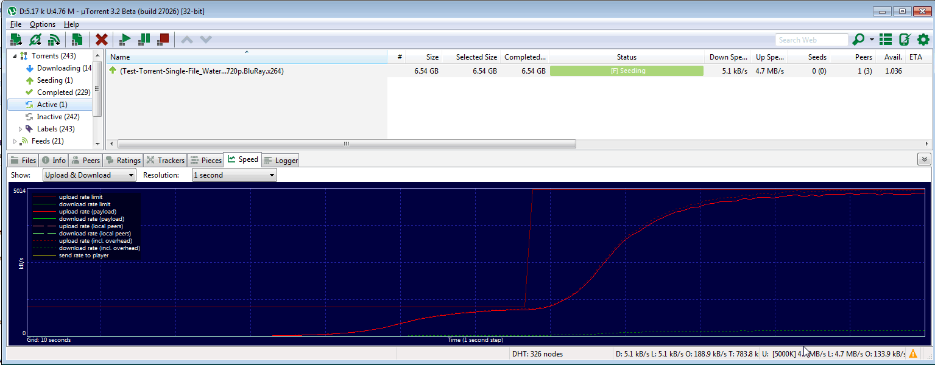Click the green seeding arrow on torrent row
935x365 pixels.
coord(113,71)
